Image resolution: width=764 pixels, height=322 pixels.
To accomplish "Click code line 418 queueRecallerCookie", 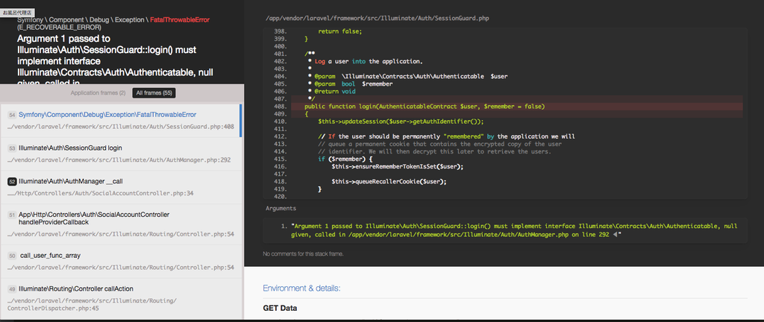I will [389, 181].
